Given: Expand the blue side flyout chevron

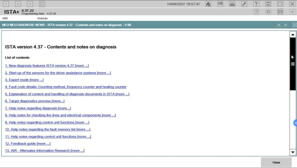Looking at the screenshot, I should pyautogui.click(x=295, y=123).
